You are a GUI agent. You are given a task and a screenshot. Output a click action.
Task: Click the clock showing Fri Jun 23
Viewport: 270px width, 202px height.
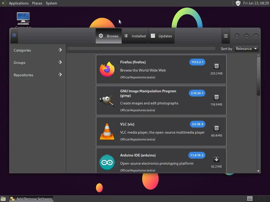tap(256, 3)
